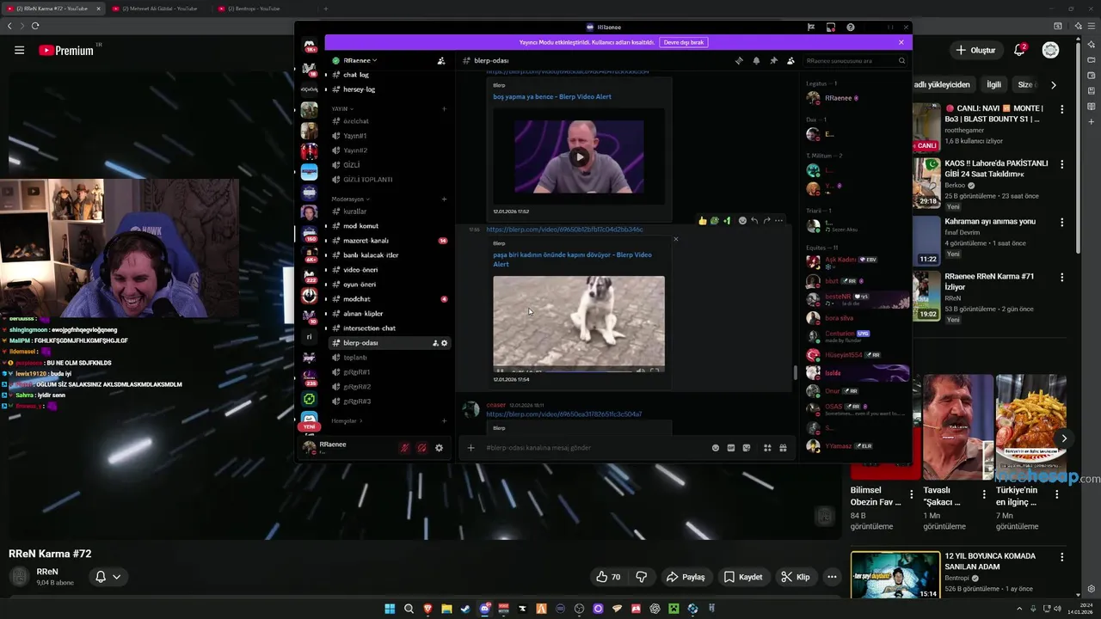Play the Blerp video 'boş yapma ya bence'
This screenshot has height=619, width=1101.
click(x=579, y=156)
